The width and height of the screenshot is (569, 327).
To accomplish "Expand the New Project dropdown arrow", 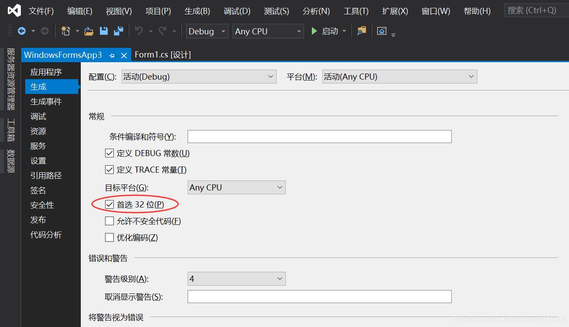I will (x=77, y=31).
